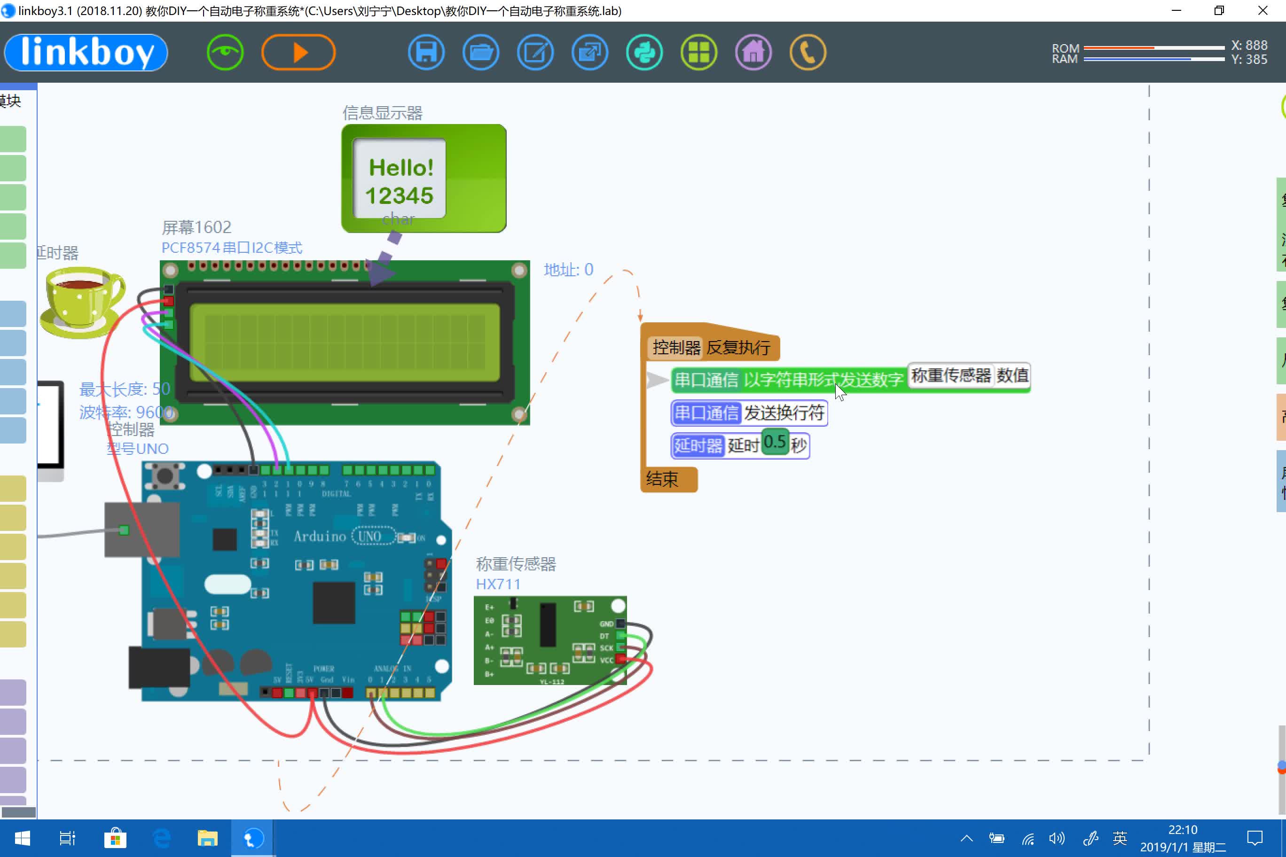Select the Hello! 12345 info display module
This screenshot has height=857, width=1286.
pos(424,178)
